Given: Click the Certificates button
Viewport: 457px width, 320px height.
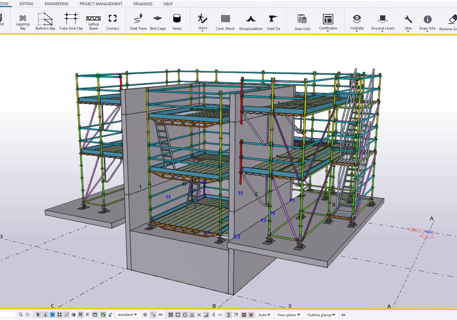Looking at the screenshot, I should [x=328, y=21].
